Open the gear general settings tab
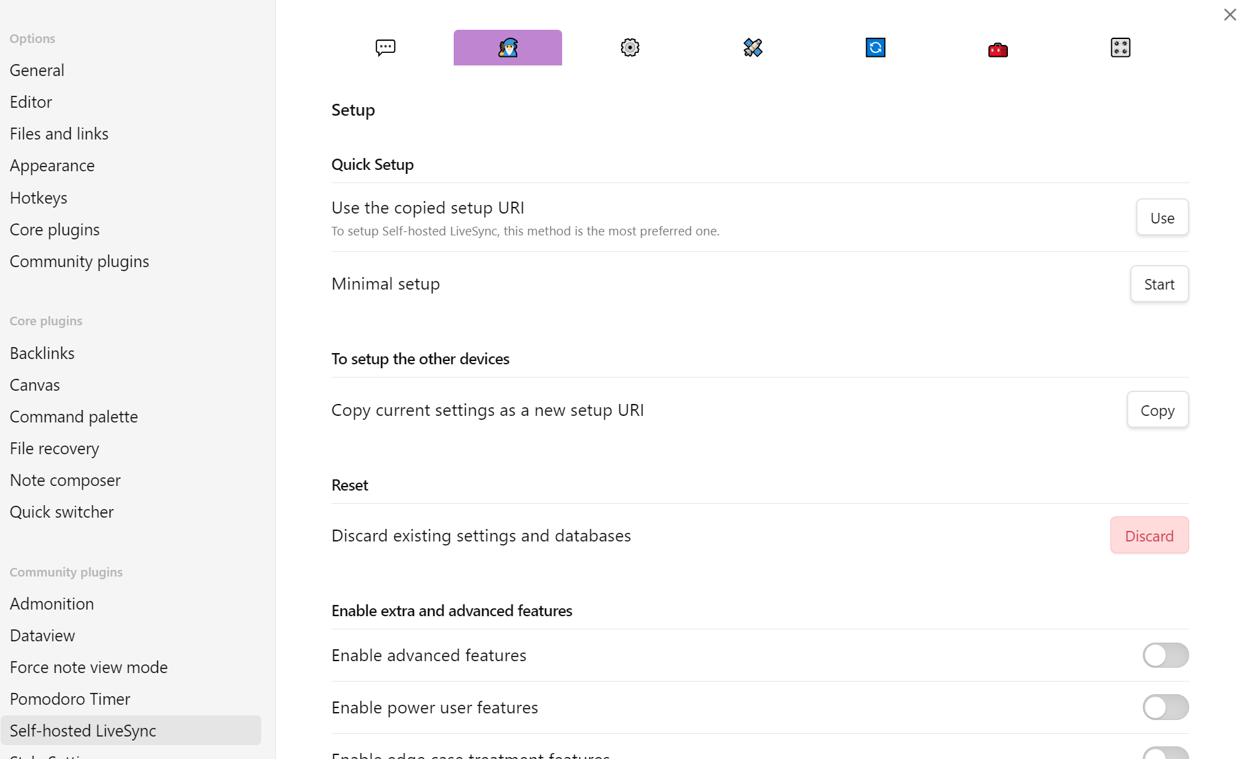 coord(630,48)
